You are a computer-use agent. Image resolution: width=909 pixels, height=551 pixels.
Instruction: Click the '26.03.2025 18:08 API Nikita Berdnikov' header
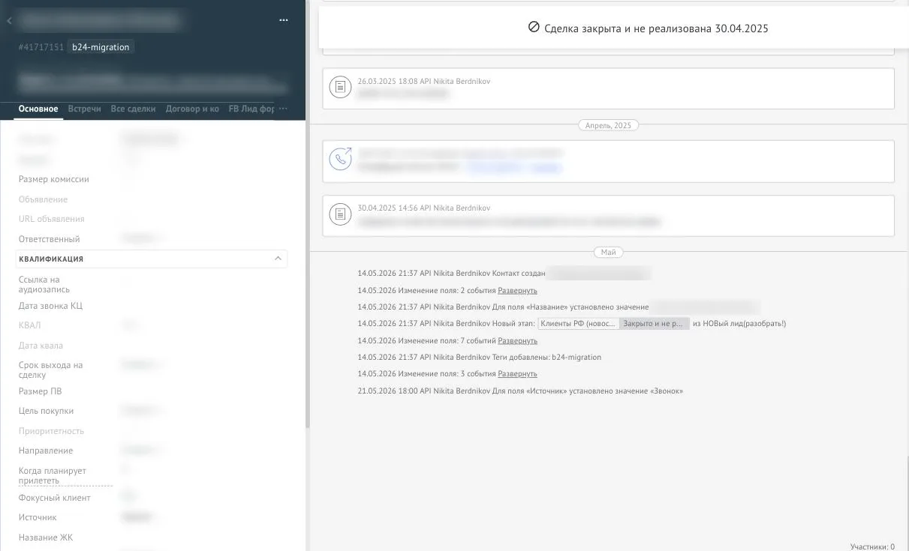424,81
